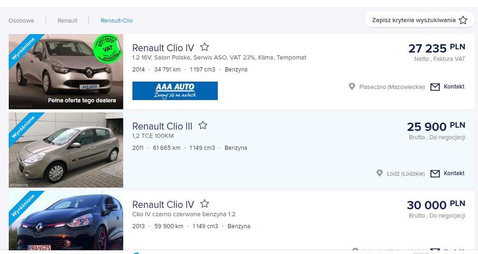The height and width of the screenshot is (254, 478).
Task: Open the AAA AUTO dealer banner
Action: (175, 91)
